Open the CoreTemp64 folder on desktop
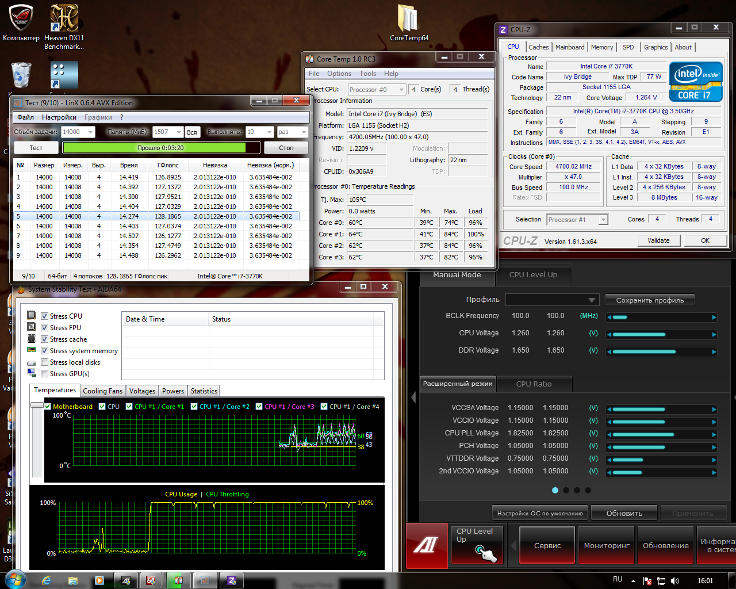736x589 pixels. [x=408, y=20]
